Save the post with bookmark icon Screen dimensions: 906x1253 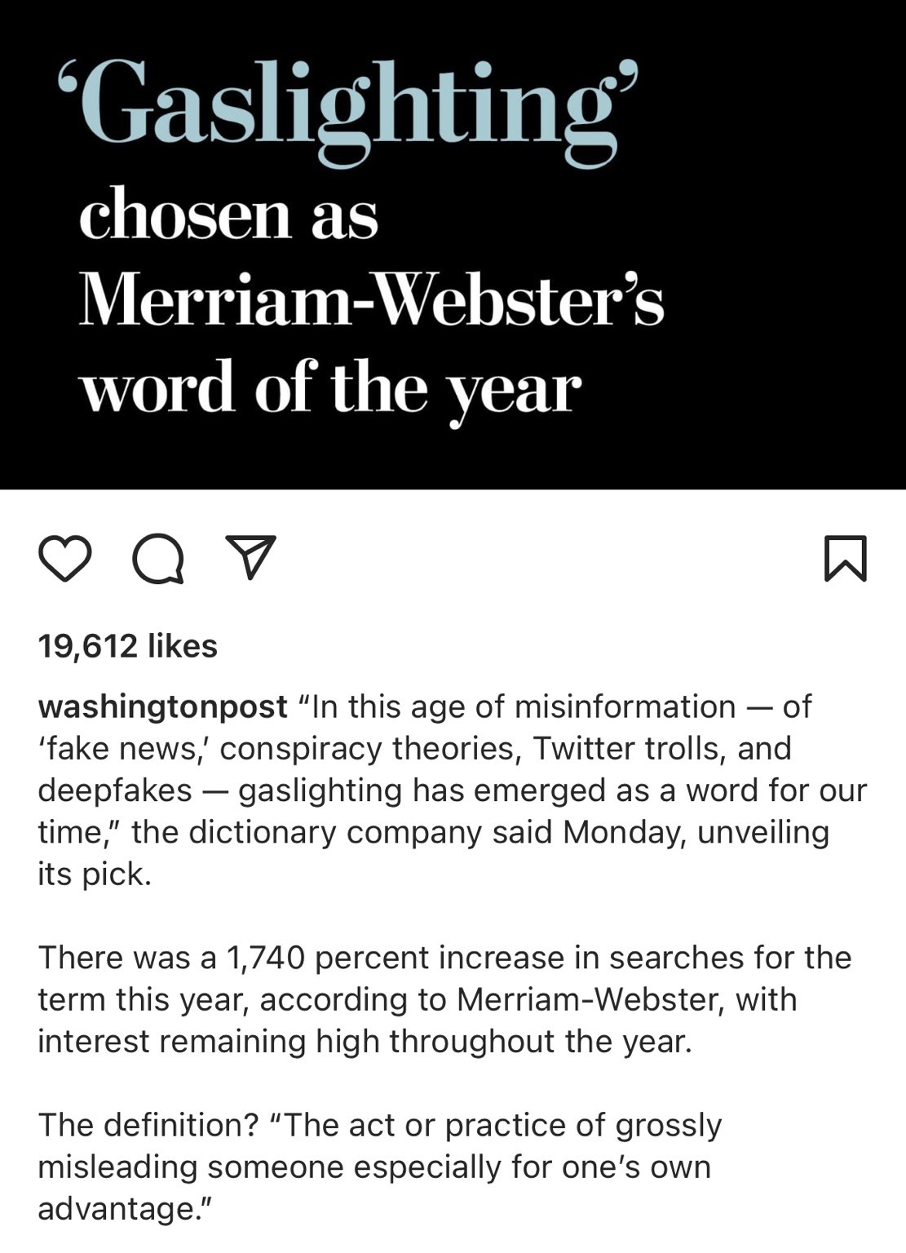click(x=845, y=559)
